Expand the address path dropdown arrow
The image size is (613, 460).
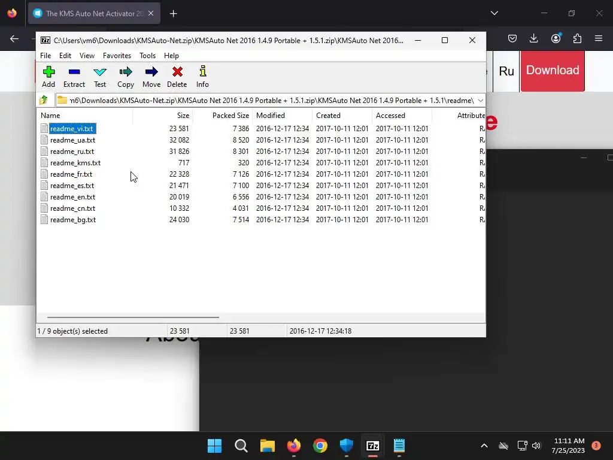pyautogui.click(x=481, y=101)
